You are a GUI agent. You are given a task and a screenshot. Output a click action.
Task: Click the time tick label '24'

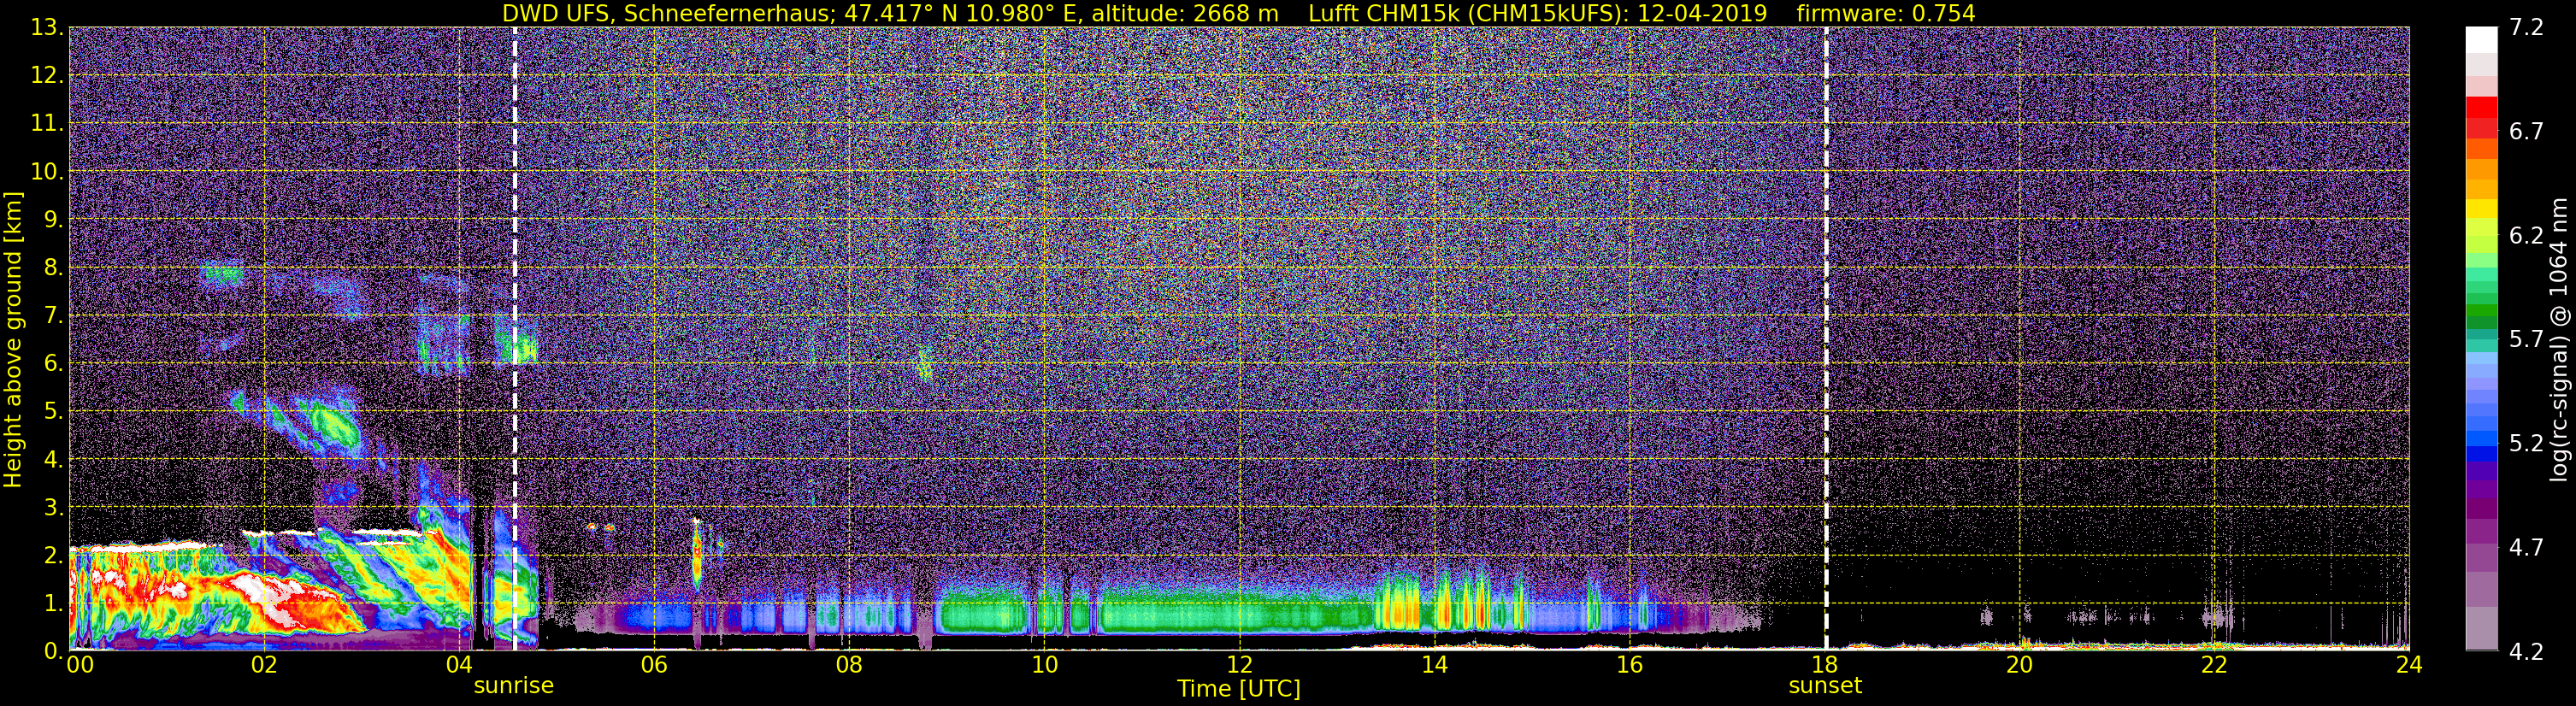[2409, 665]
